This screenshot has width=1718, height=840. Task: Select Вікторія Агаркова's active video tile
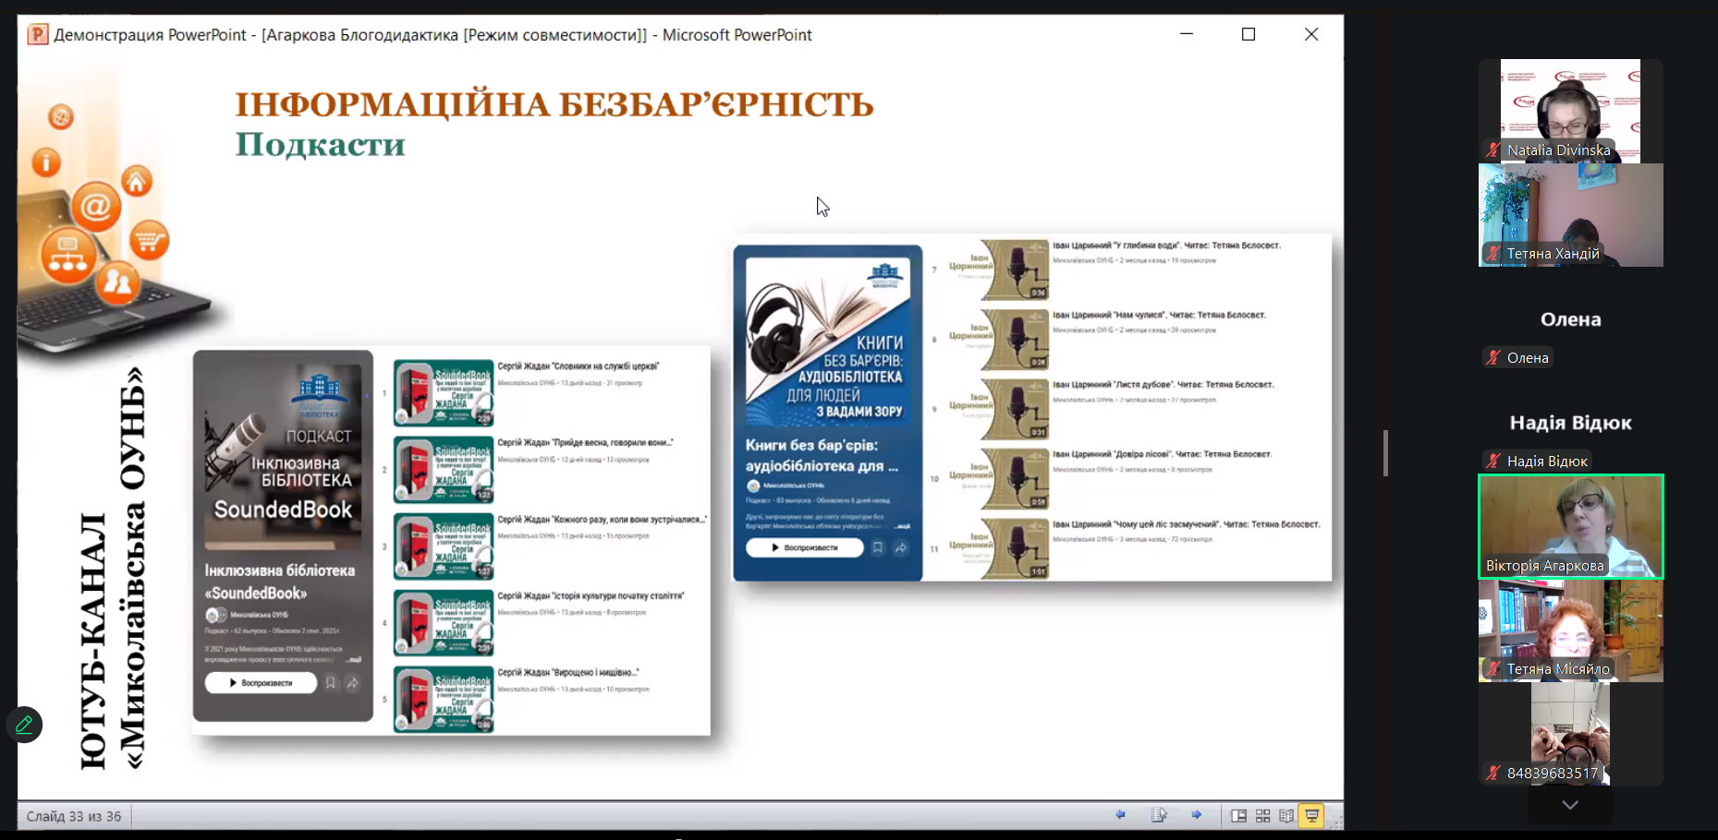[x=1570, y=526]
